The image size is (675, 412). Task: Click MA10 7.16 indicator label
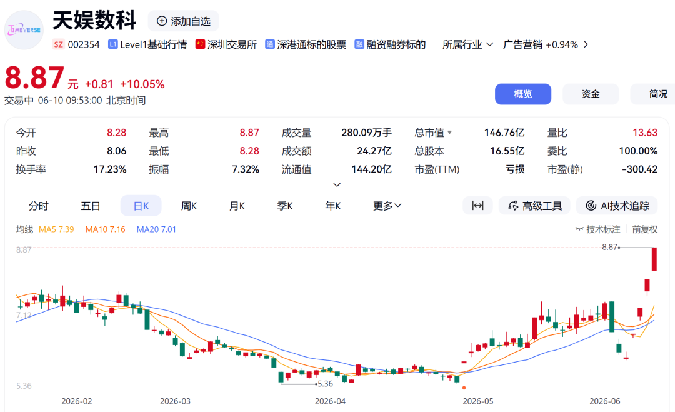click(x=105, y=229)
